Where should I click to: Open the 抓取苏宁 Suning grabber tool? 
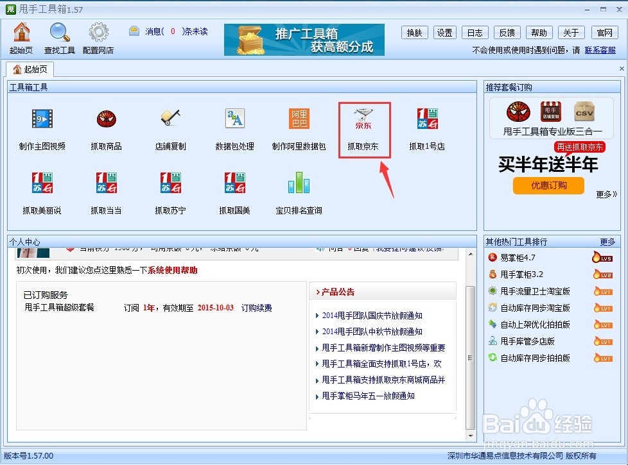[x=170, y=191]
